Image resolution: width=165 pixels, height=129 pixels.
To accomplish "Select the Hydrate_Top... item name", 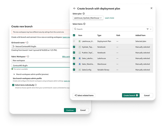I will pyautogui.click(x=88, y=47).
